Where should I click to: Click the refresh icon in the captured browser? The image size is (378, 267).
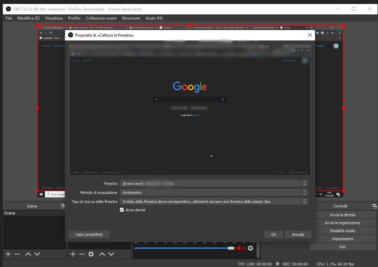click(x=51, y=33)
